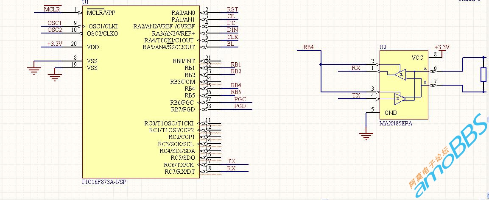This screenshot has width=489, height=200.
Task: Click the RB0/INT pin name
Action: [x=184, y=61]
